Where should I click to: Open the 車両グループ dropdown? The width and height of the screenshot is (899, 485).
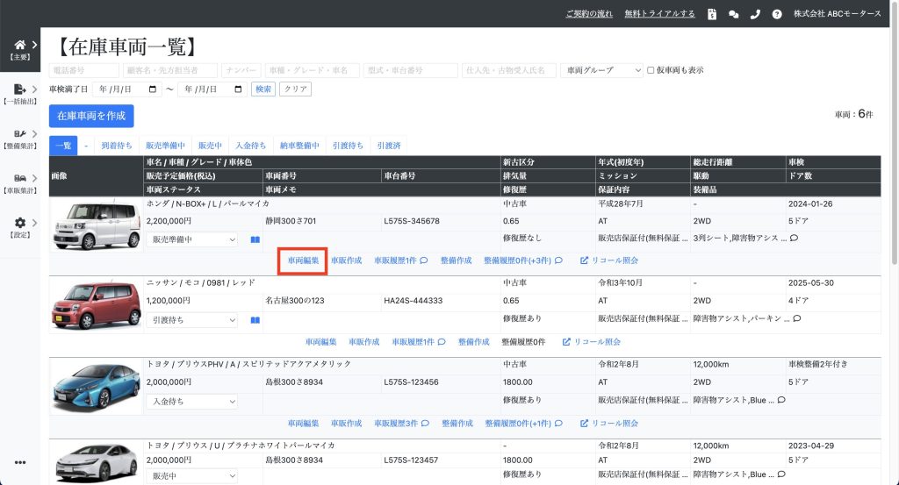tap(602, 70)
